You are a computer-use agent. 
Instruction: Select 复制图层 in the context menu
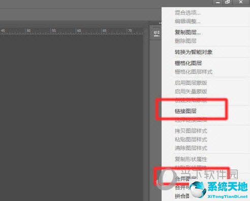188,32
